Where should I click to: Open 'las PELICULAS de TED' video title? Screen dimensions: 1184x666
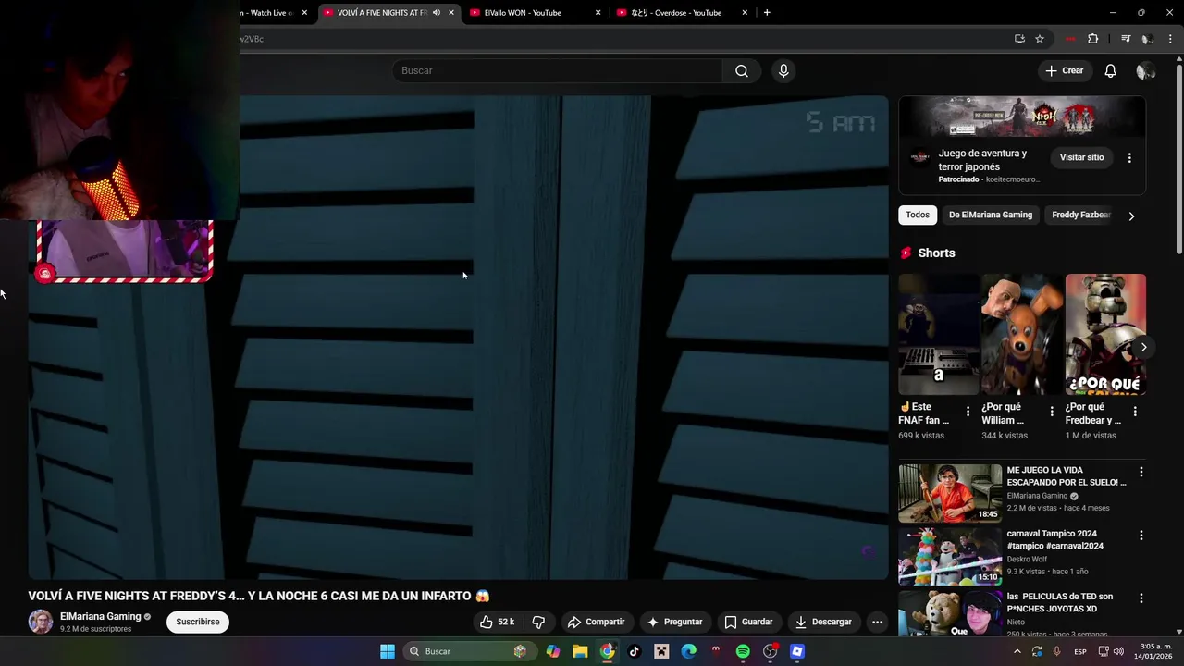(x=1060, y=603)
